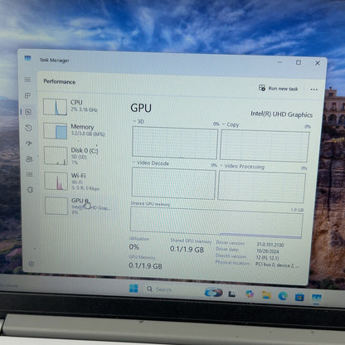The height and width of the screenshot is (345, 345).
Task: Click the Wi-Fi mini graph thumbnail
Action: 56,181
